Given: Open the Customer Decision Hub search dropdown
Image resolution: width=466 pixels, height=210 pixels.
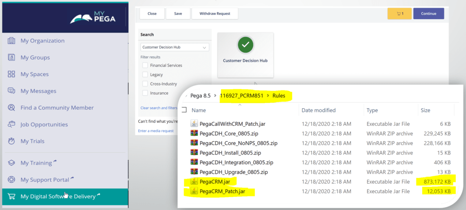Looking at the screenshot, I should click(175, 47).
